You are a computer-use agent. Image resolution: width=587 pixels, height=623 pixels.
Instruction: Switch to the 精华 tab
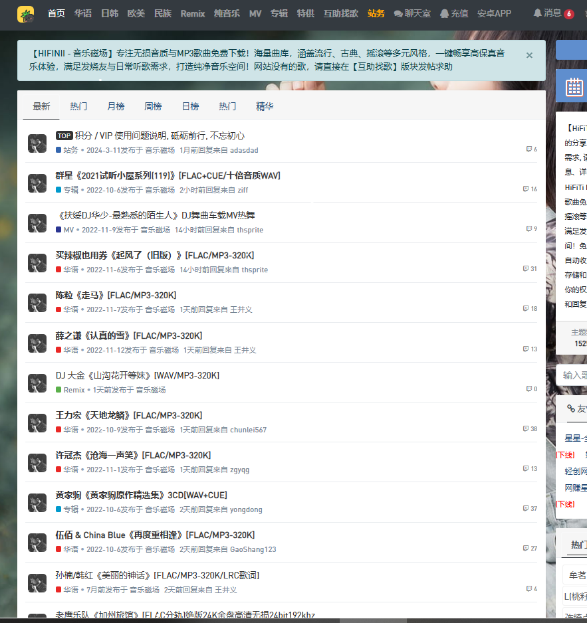[x=265, y=106]
